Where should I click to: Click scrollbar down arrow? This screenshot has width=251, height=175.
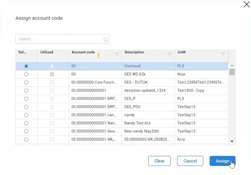click(232, 141)
